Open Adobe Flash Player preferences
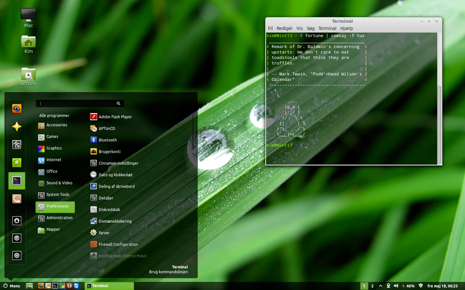465x290 pixels. (x=111, y=116)
